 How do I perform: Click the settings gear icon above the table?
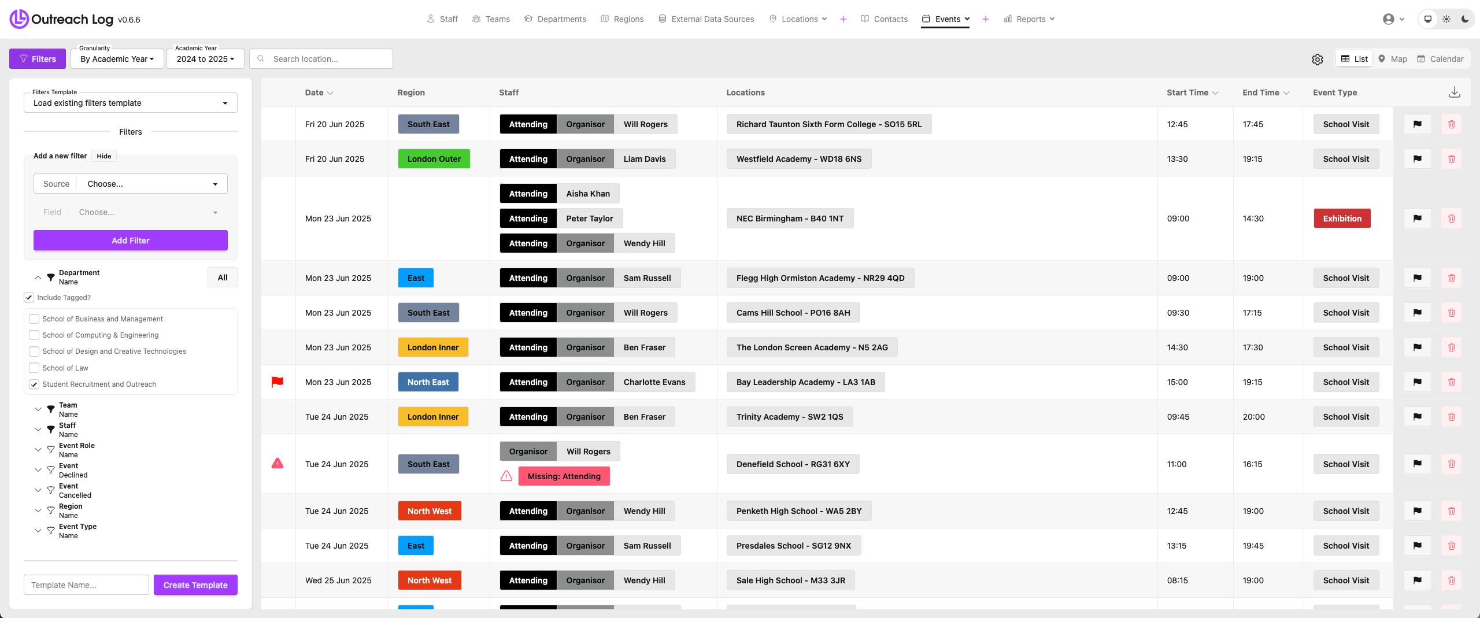pos(1317,60)
